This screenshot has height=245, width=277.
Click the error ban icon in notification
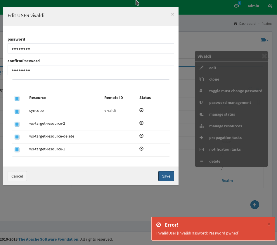coord(158,225)
